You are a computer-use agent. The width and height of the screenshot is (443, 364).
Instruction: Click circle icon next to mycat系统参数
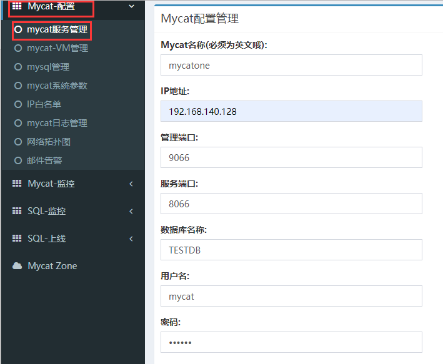click(x=18, y=86)
